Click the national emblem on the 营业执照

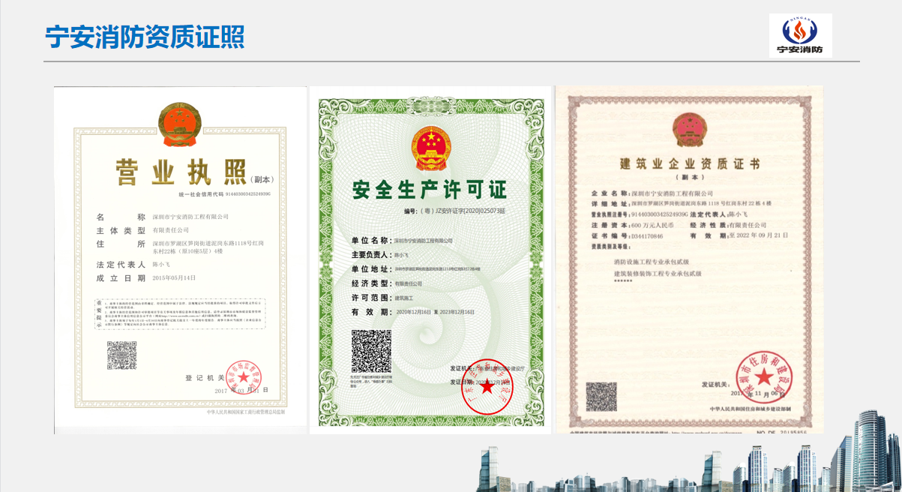click(x=180, y=124)
